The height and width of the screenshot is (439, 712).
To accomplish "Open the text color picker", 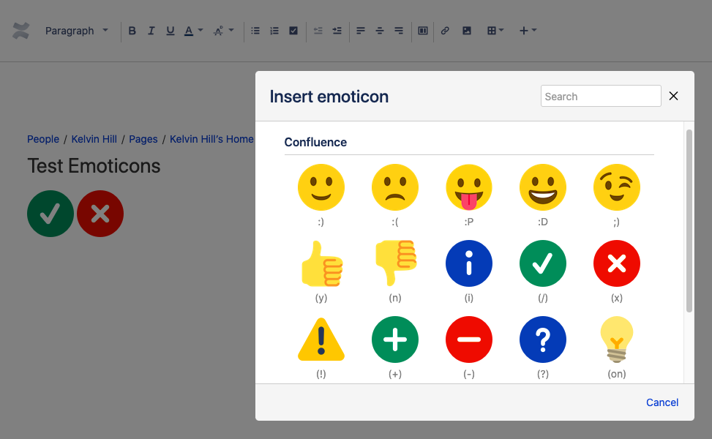I will [192, 31].
